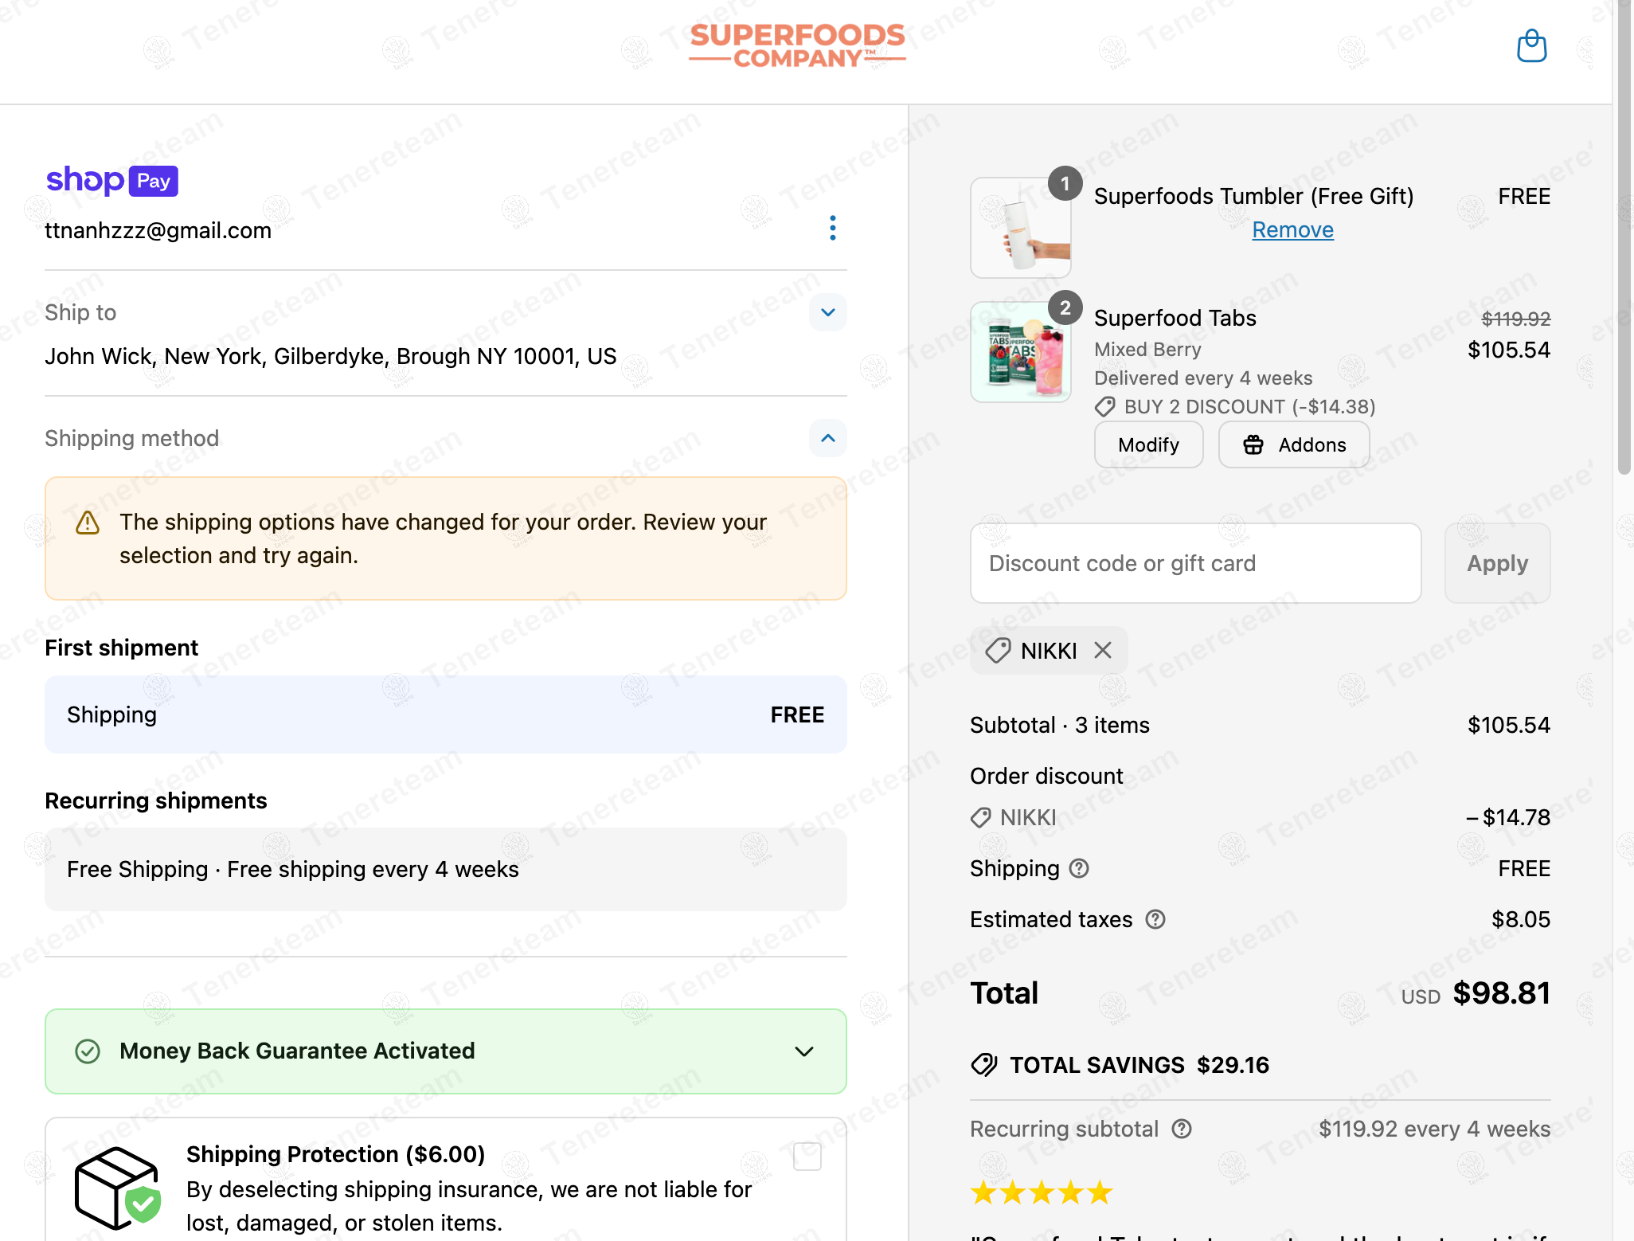This screenshot has width=1634, height=1241.
Task: Click the Superfood Tabs product thumbnail
Action: pyautogui.click(x=1020, y=351)
